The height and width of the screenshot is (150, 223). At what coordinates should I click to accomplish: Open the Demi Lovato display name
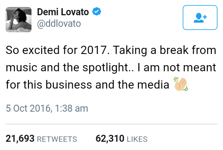(x=63, y=12)
